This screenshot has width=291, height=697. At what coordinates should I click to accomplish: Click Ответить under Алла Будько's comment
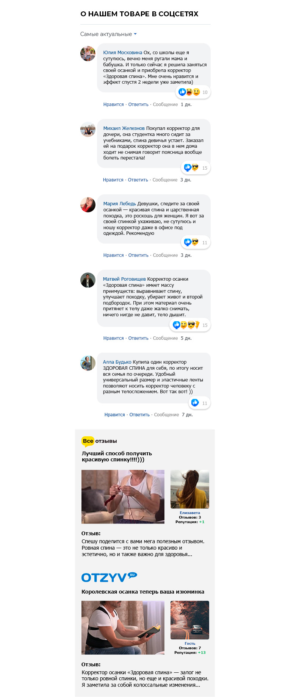tap(139, 415)
